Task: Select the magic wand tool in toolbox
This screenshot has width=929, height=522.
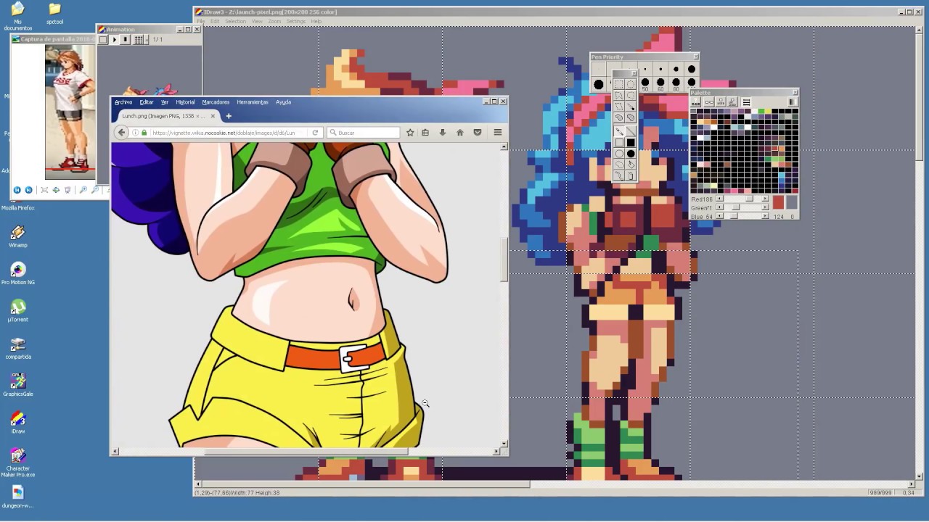Action: tap(631, 107)
